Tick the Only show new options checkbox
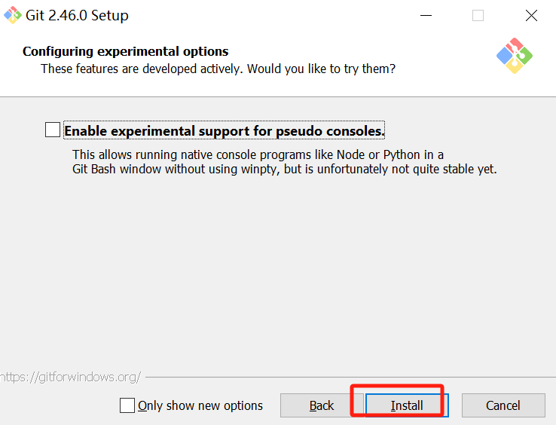The image size is (556, 425). click(x=127, y=405)
